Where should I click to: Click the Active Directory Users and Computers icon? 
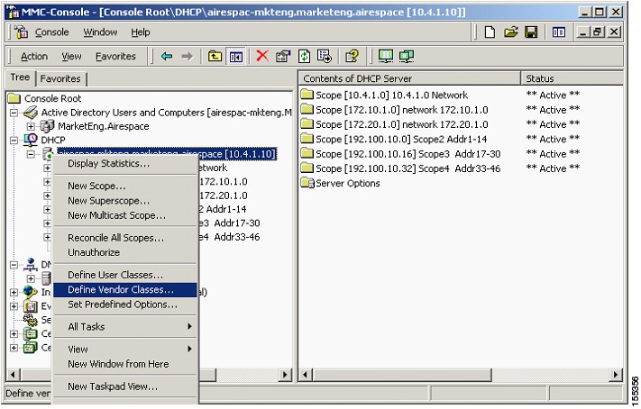[31, 113]
